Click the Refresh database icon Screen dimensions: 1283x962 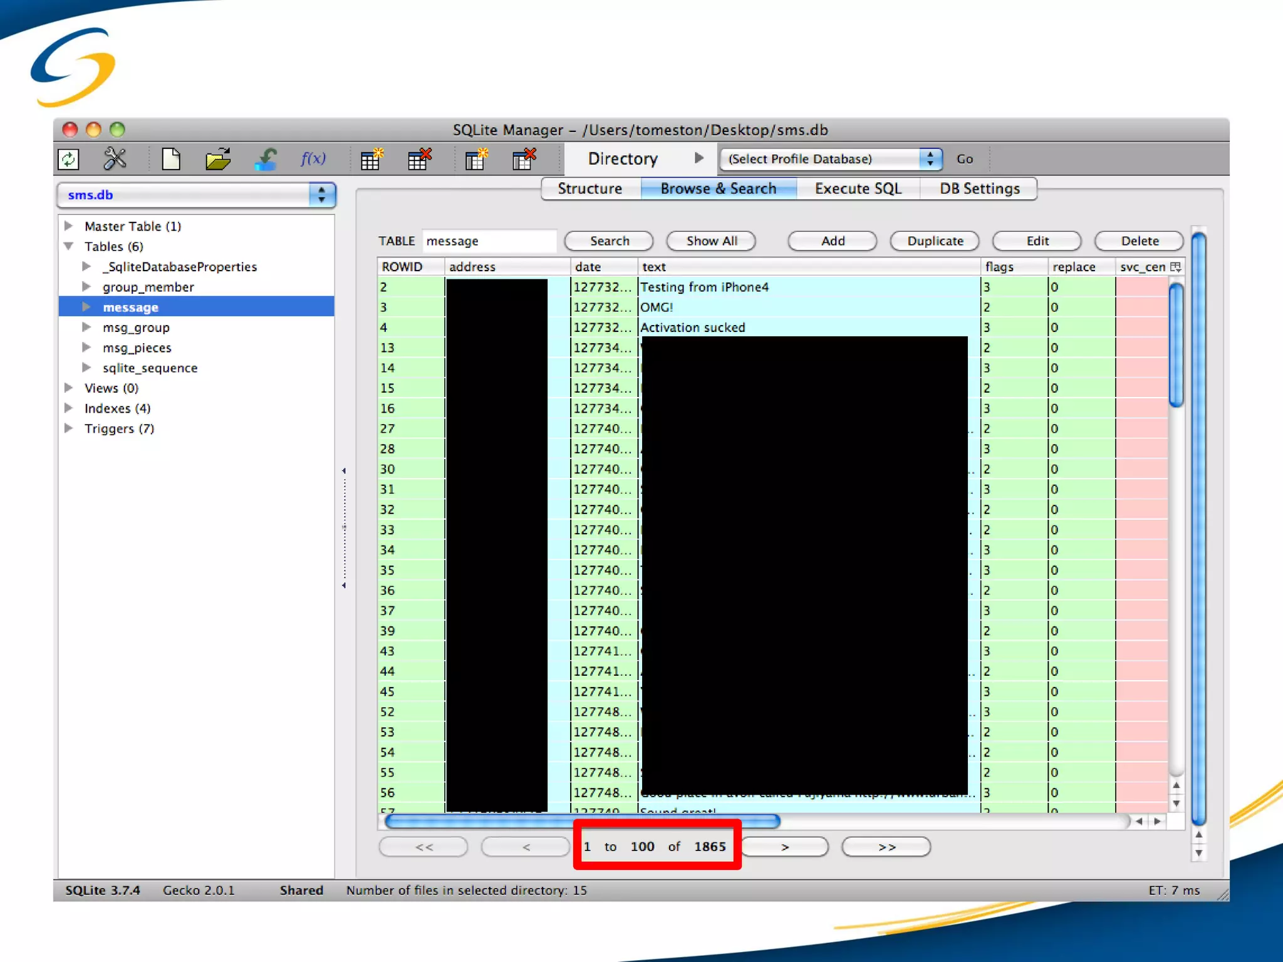pyautogui.click(x=68, y=159)
